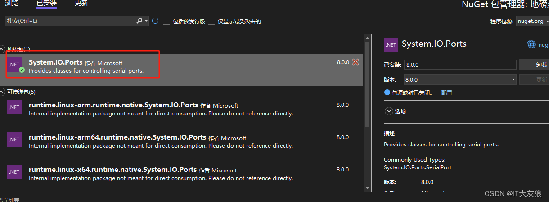Image resolution: width=549 pixels, height=202 pixels.
Task: Click the 卸载 button
Action: pos(535,65)
